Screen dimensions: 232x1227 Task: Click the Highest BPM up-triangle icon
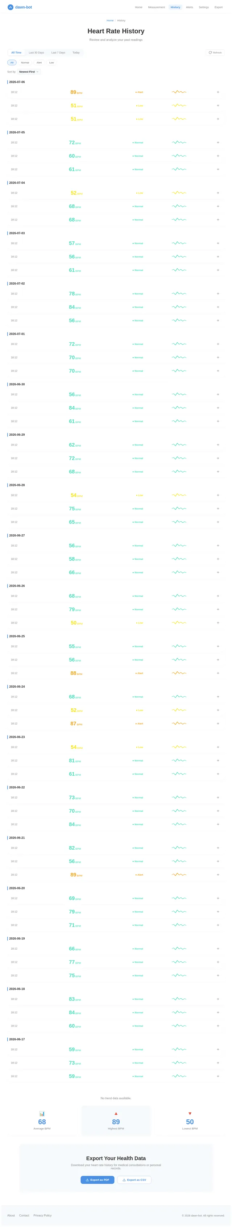(x=116, y=1114)
